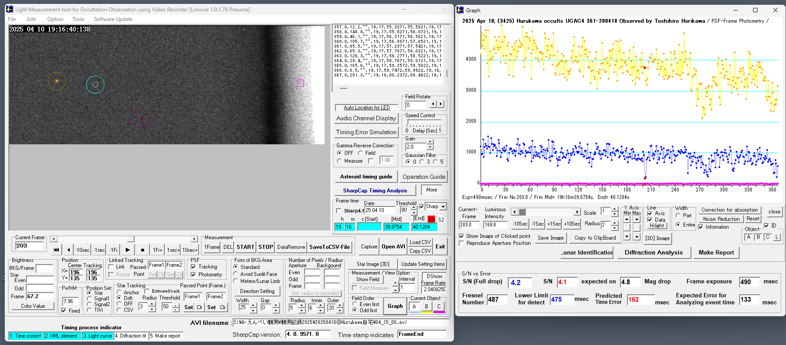The height and width of the screenshot is (345, 786).
Task: Select Current Object A swatch
Action: coord(414,307)
